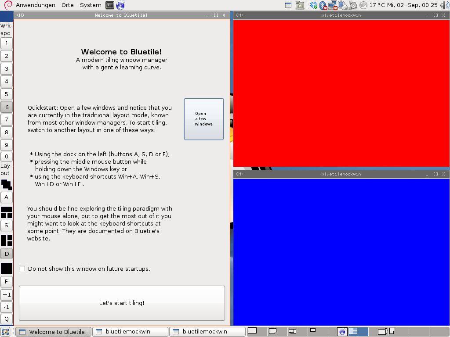Enable 'Do not show this window on future startups'

[22, 269]
